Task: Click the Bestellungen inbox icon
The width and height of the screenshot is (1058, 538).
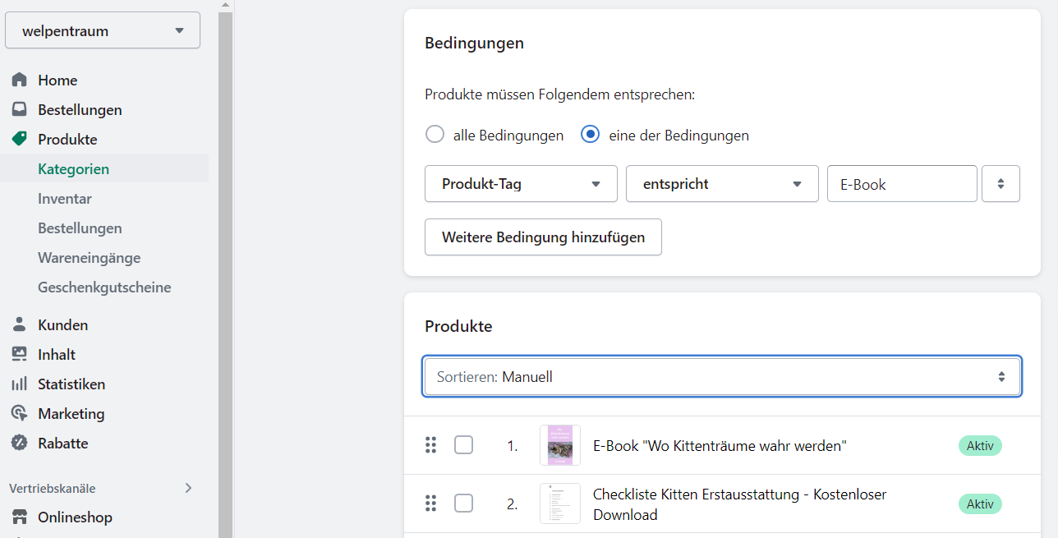Action: (19, 110)
